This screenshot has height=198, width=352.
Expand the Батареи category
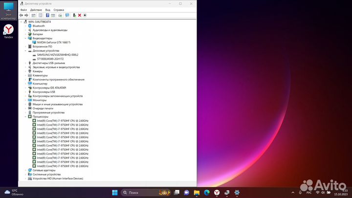(25, 34)
